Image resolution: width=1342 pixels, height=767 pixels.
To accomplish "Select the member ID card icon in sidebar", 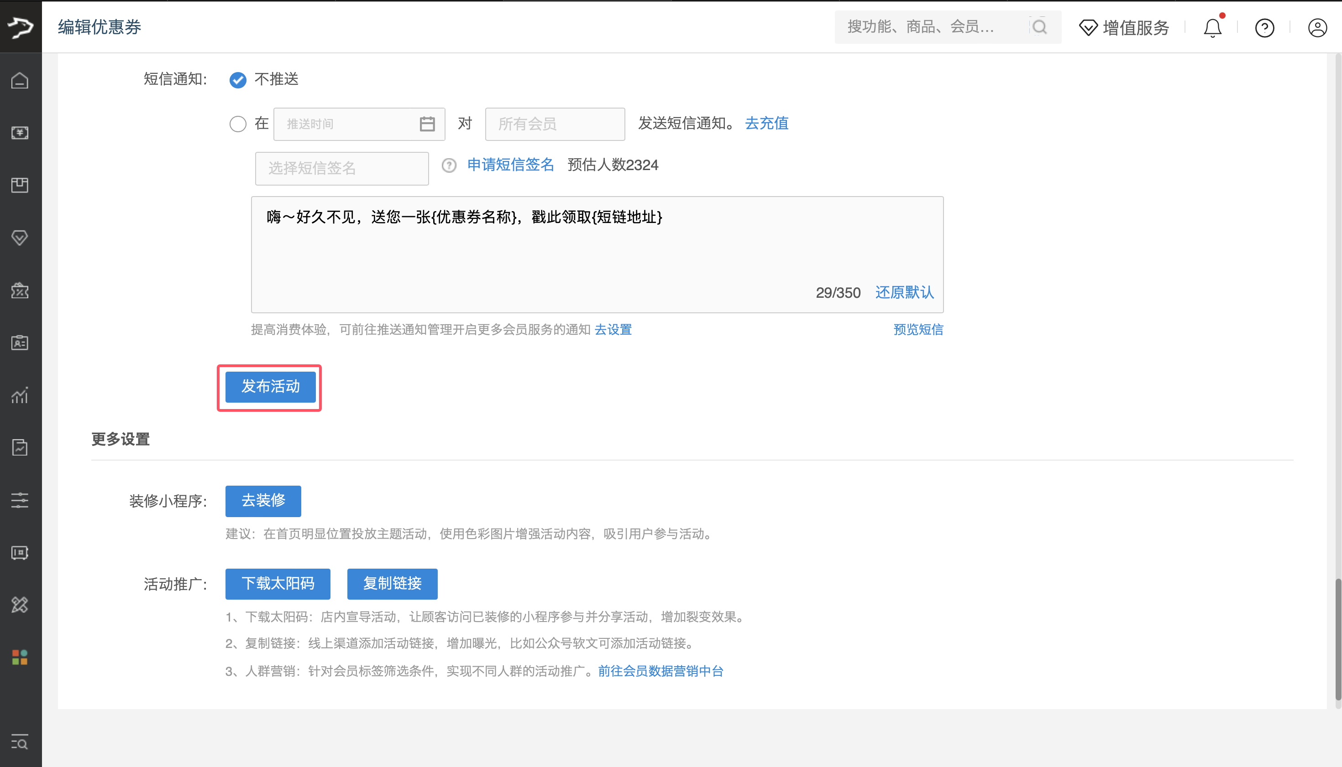I will click(20, 343).
